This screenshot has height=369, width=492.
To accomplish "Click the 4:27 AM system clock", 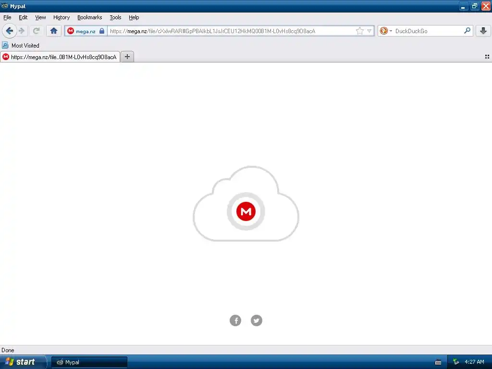I will (x=474, y=362).
